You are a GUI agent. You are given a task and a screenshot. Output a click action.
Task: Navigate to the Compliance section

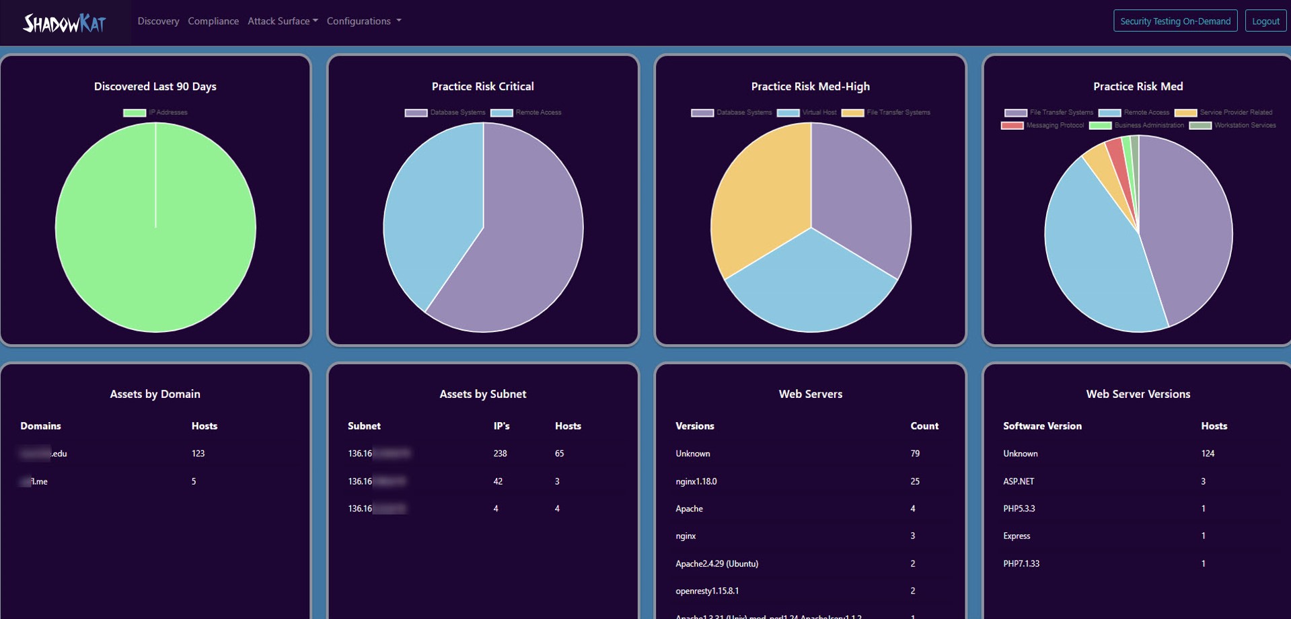pyautogui.click(x=213, y=21)
